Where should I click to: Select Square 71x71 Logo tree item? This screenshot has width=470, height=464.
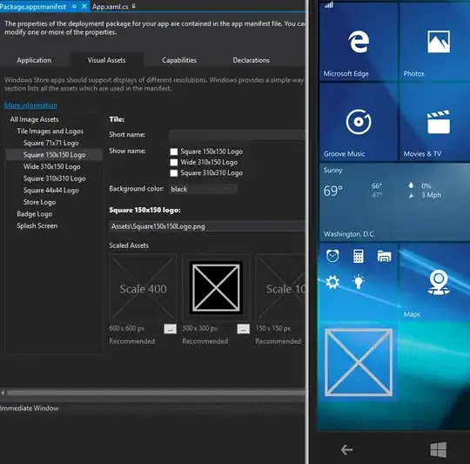tap(51, 143)
